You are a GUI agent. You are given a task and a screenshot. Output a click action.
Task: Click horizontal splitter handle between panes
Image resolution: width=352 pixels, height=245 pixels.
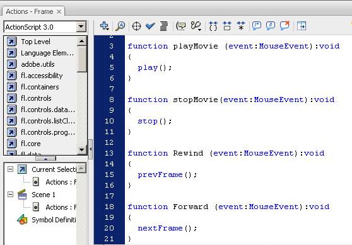click(45, 159)
